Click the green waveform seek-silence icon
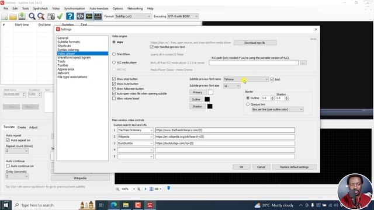The height and width of the screenshot is (210, 374). click(157, 189)
